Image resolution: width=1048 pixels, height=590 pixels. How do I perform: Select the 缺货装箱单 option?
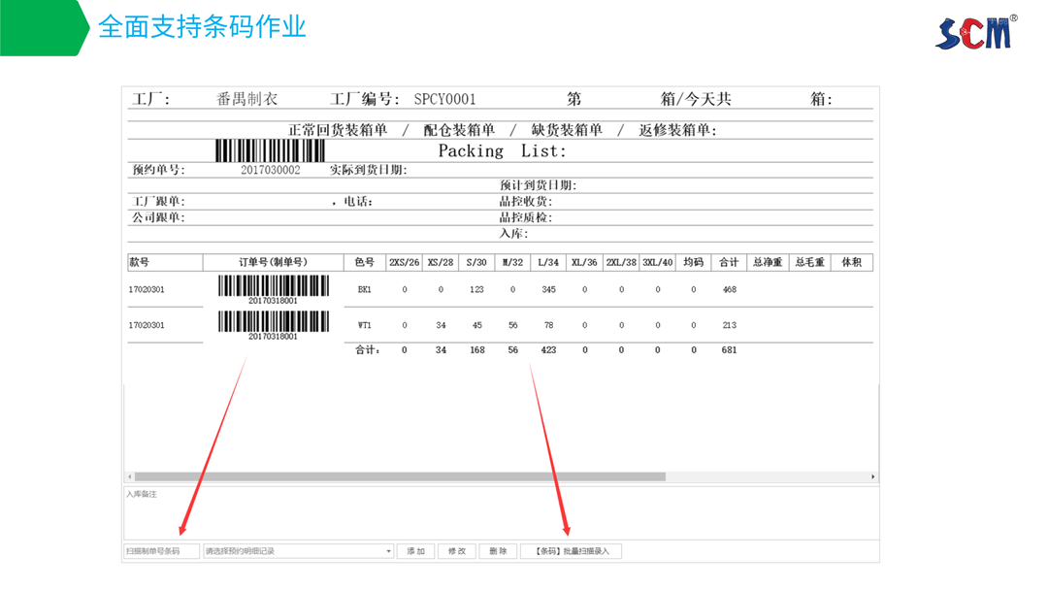(x=567, y=128)
